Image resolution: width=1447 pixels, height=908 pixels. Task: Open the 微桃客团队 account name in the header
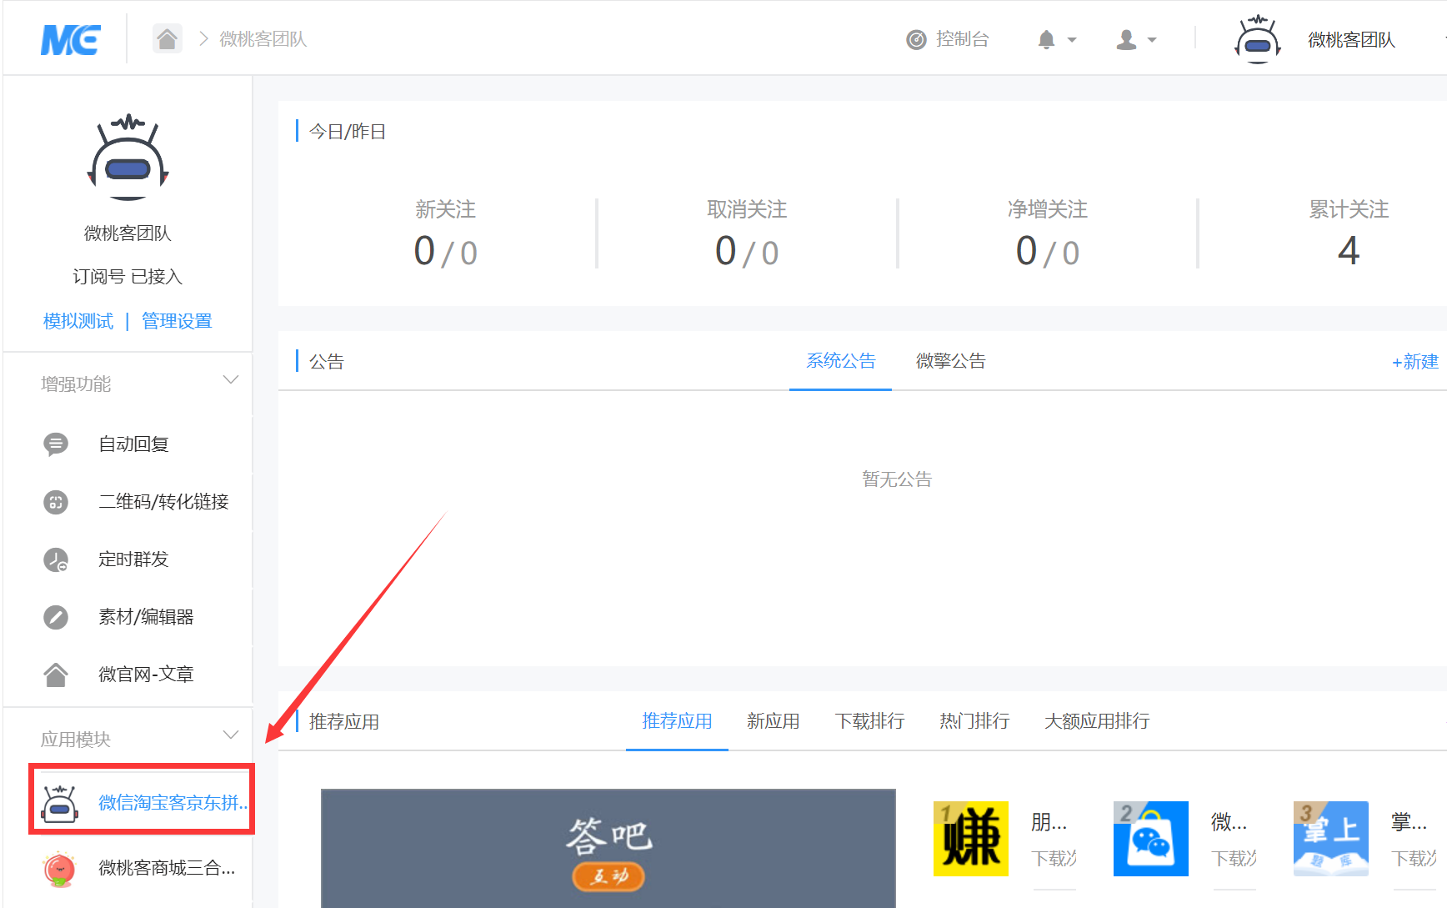[x=1352, y=40]
